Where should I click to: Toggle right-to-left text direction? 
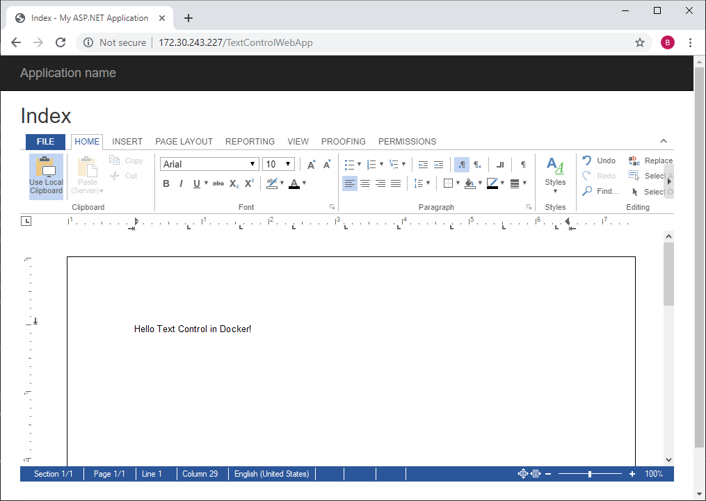click(477, 165)
